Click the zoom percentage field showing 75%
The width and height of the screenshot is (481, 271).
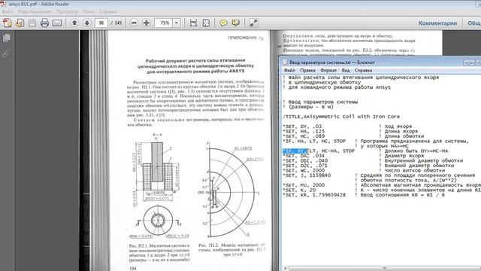click(164, 23)
